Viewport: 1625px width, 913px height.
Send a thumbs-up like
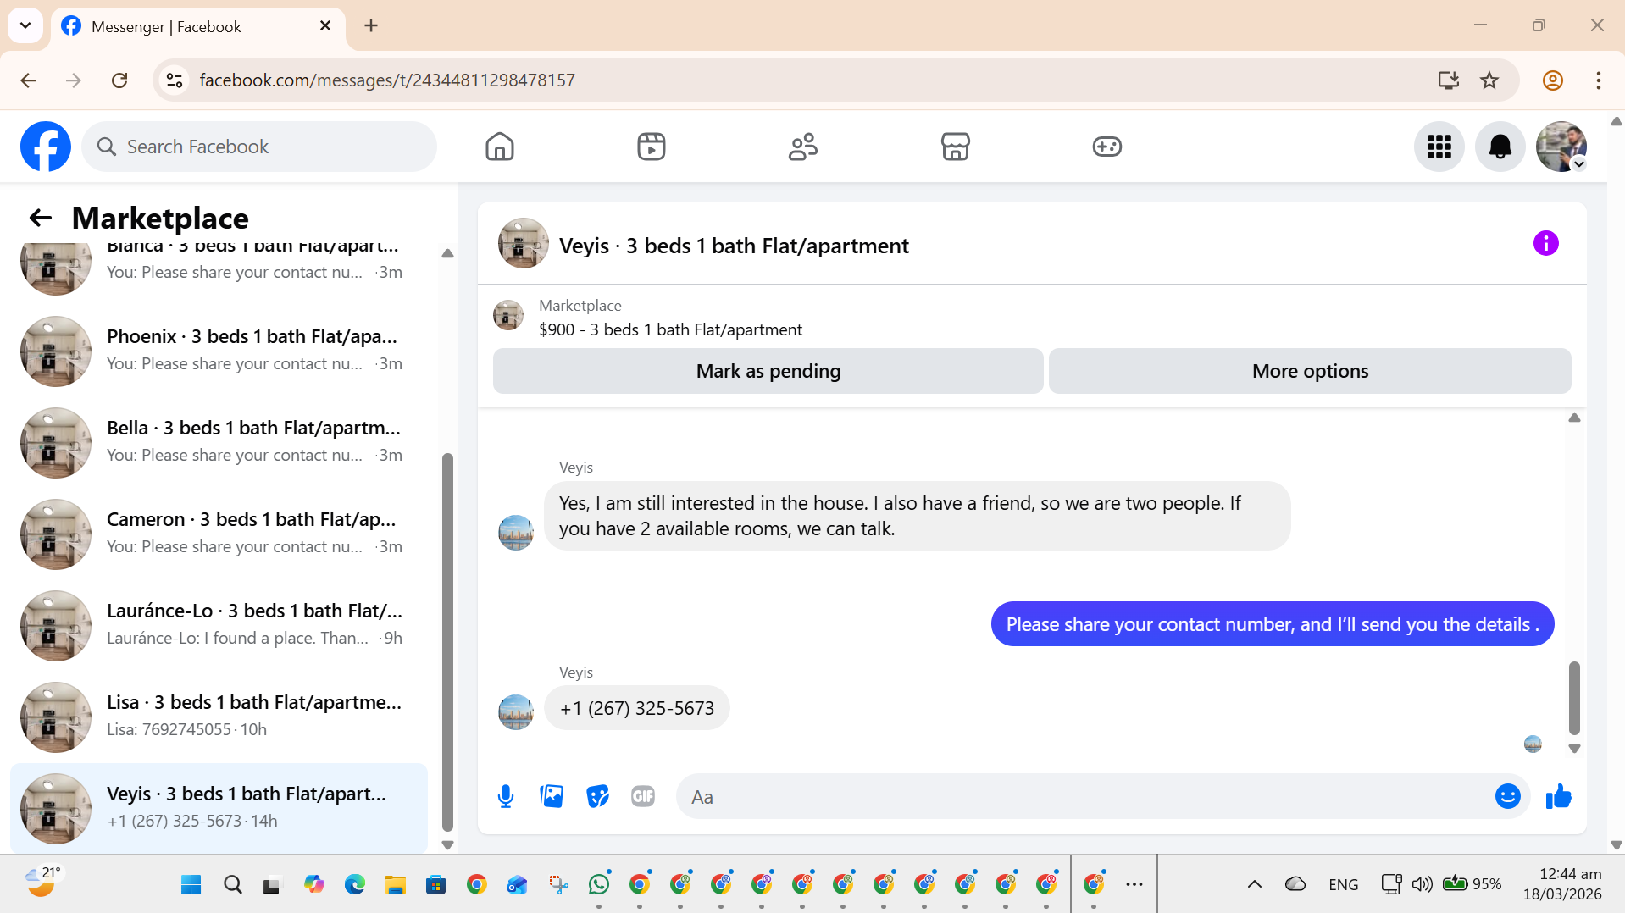[1559, 796]
